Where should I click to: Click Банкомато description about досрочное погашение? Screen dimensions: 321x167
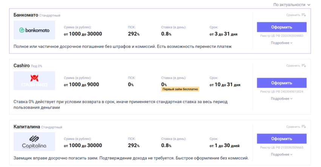coord(123,47)
